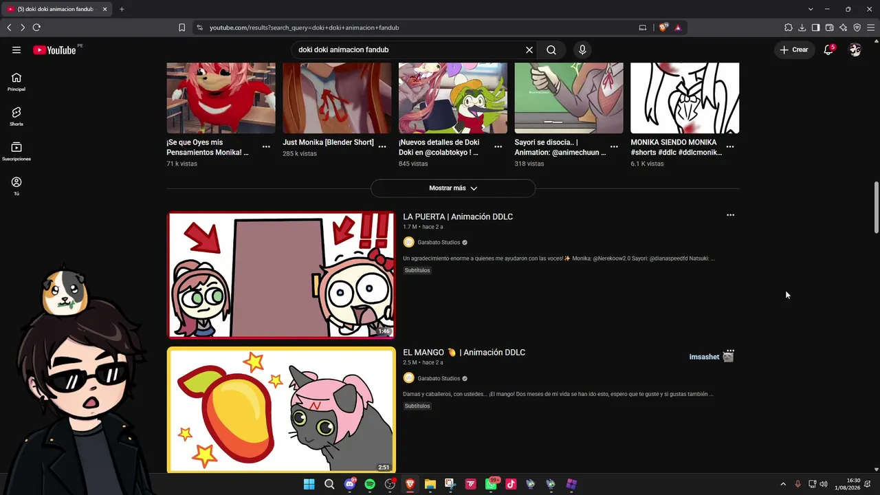
Task: Open EL MANGO | Animación DDLC title
Action: tap(464, 352)
